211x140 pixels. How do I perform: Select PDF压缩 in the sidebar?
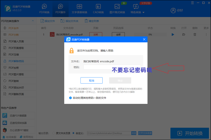[18, 55]
